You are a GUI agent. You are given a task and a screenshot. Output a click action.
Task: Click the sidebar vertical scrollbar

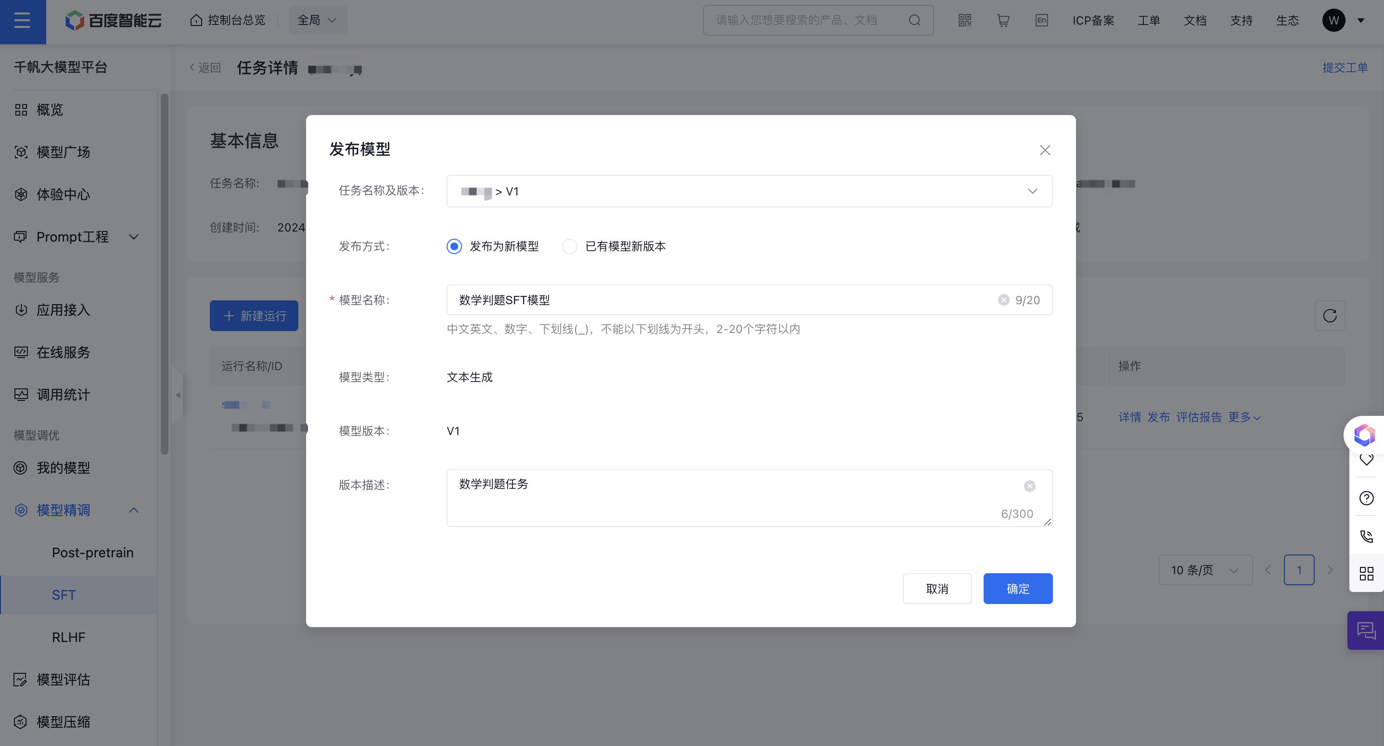pyautogui.click(x=165, y=274)
